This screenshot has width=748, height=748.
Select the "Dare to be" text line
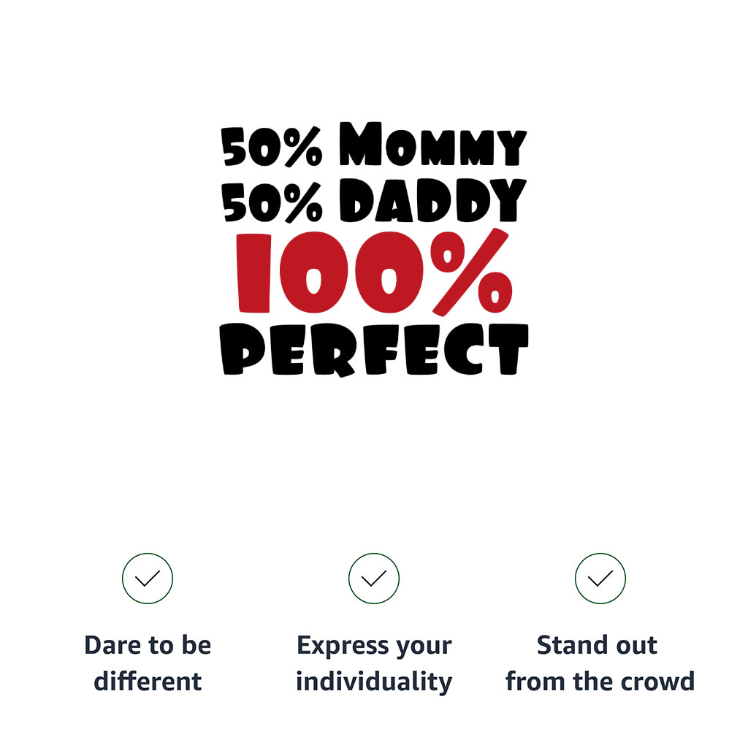tap(148, 646)
